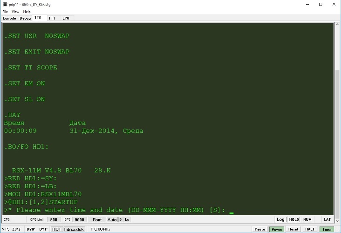This screenshot has height=233, width=341.
Task: Click the Log button
Action: coord(280,219)
